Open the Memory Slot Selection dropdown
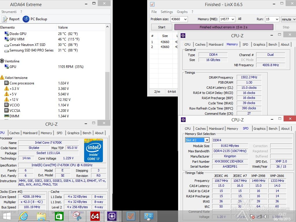The height and width of the screenshot is (222, 296). point(207,140)
